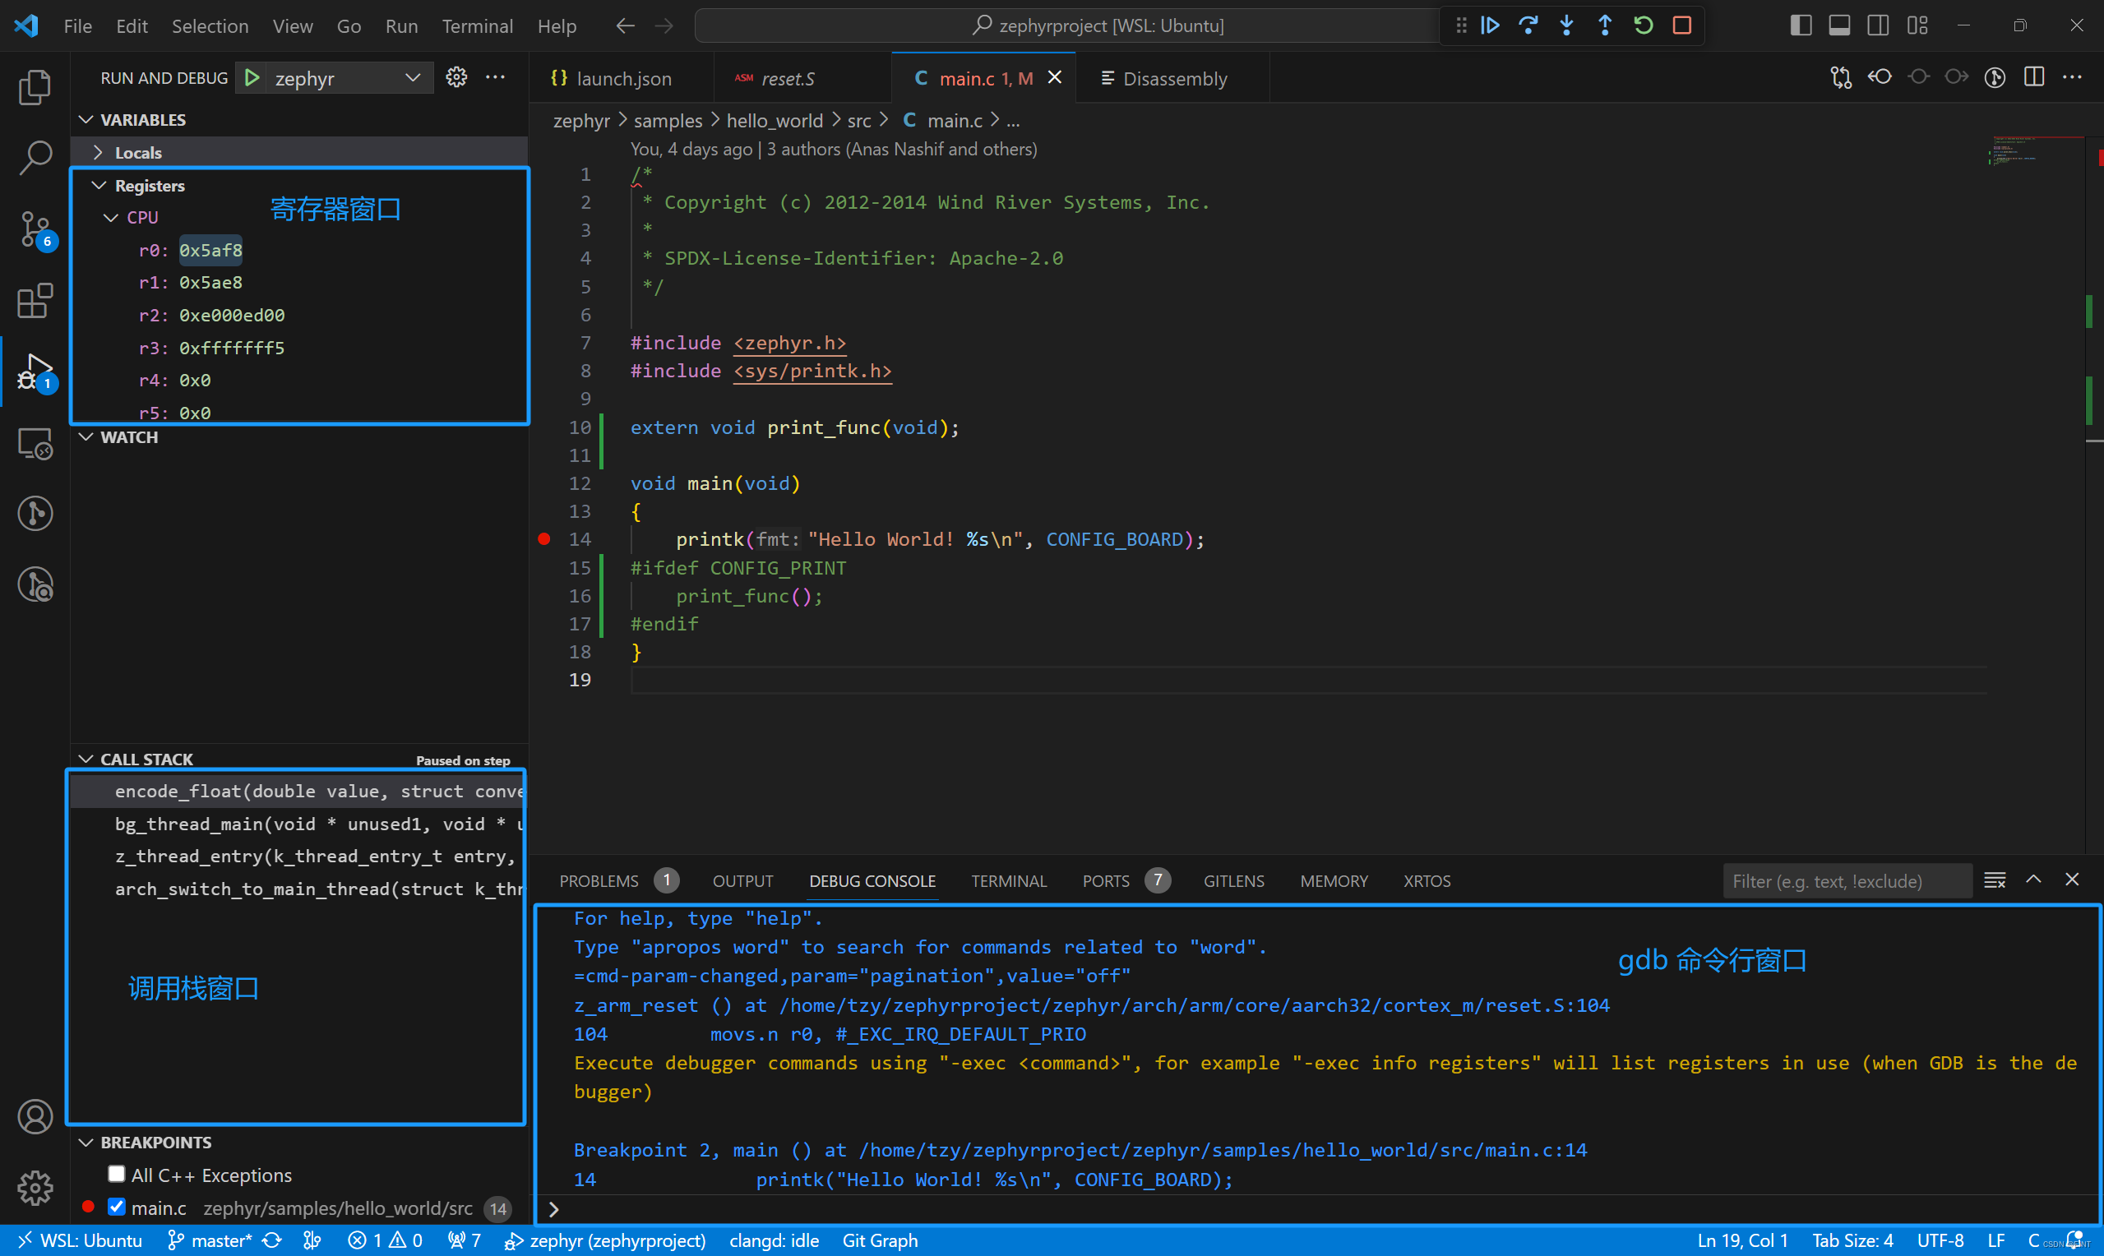The width and height of the screenshot is (2104, 1256).
Task: Click the debug Step Into arrow
Action: [1566, 25]
